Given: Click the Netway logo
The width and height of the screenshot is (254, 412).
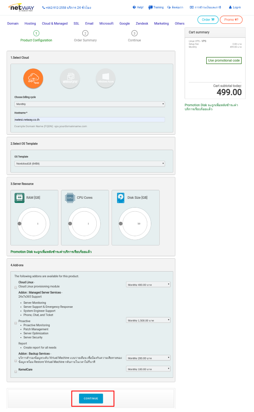Looking at the screenshot, I should [x=21, y=7].
